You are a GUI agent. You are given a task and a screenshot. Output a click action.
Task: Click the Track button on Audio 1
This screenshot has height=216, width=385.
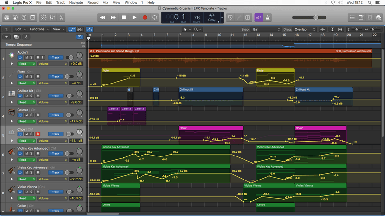coord(56,57)
